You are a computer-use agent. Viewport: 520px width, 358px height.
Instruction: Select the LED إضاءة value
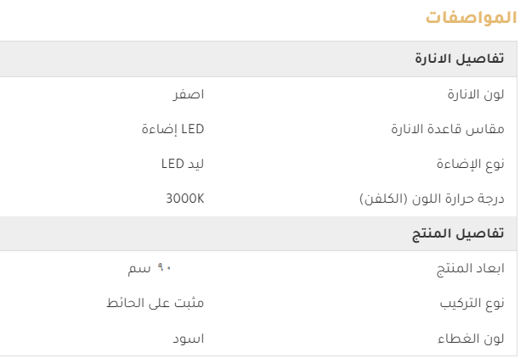[x=172, y=130]
